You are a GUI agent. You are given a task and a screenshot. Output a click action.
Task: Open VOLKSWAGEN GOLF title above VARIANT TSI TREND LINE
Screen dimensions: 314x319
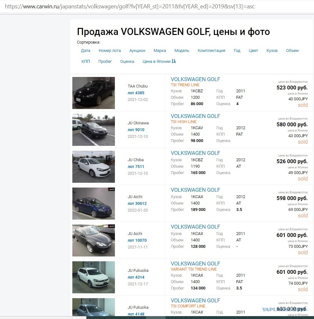pos(195,264)
